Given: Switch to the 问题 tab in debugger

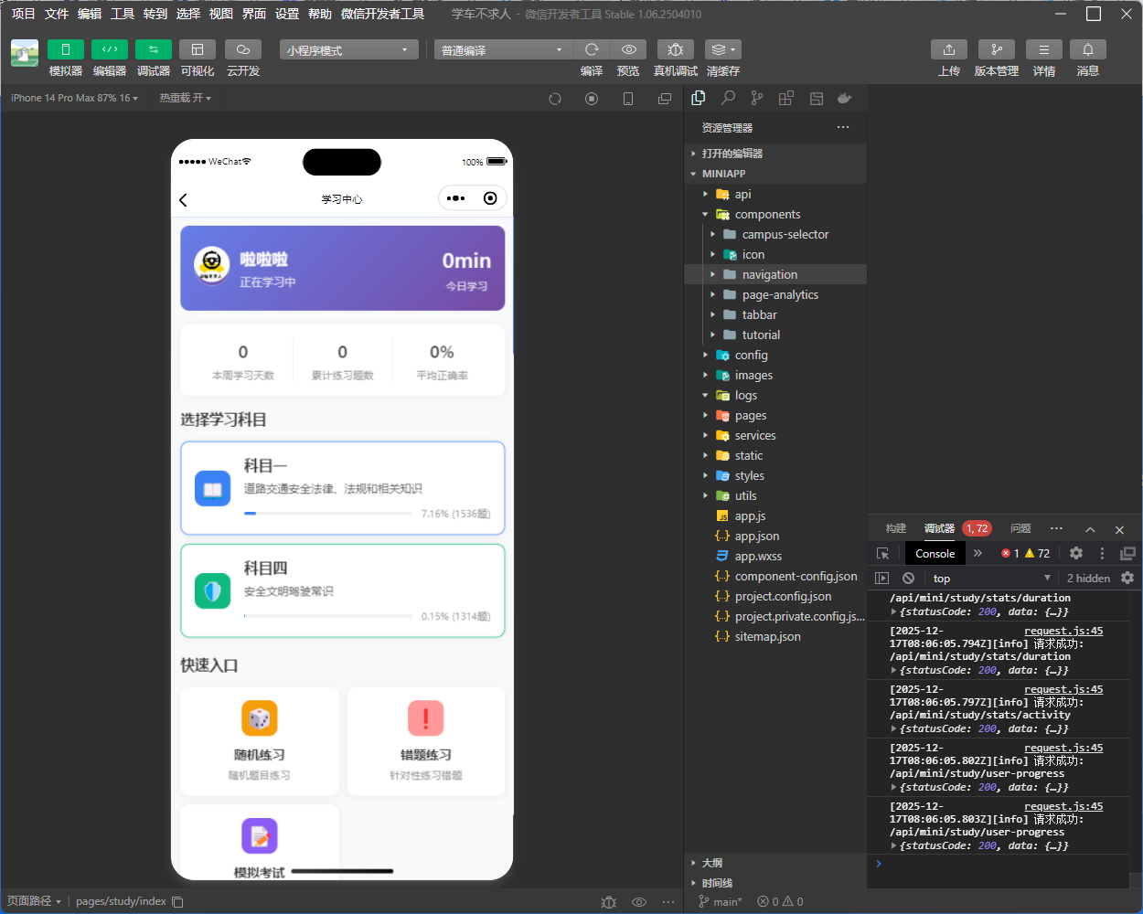Looking at the screenshot, I should [x=1020, y=528].
